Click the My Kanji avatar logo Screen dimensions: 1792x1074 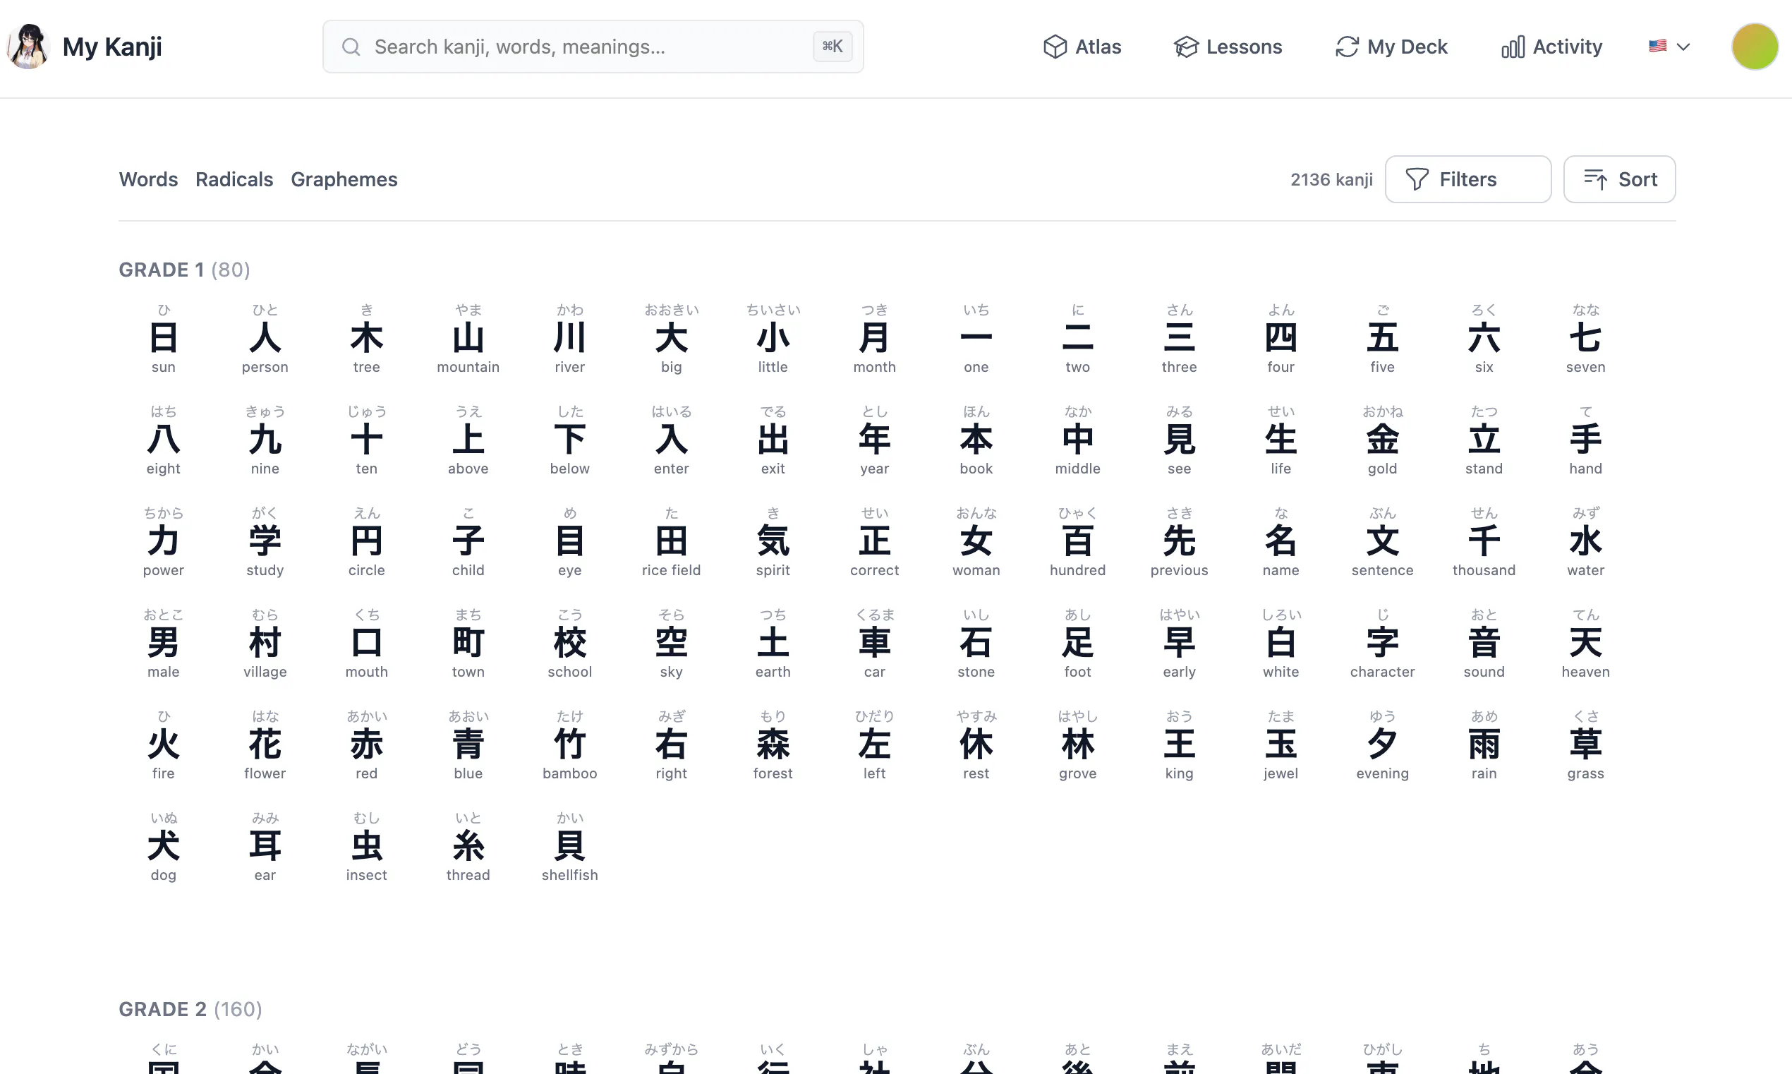coord(28,47)
